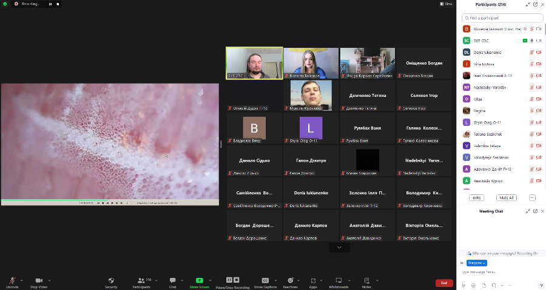Collapse the Participants panel with arrows icon

(528, 4)
